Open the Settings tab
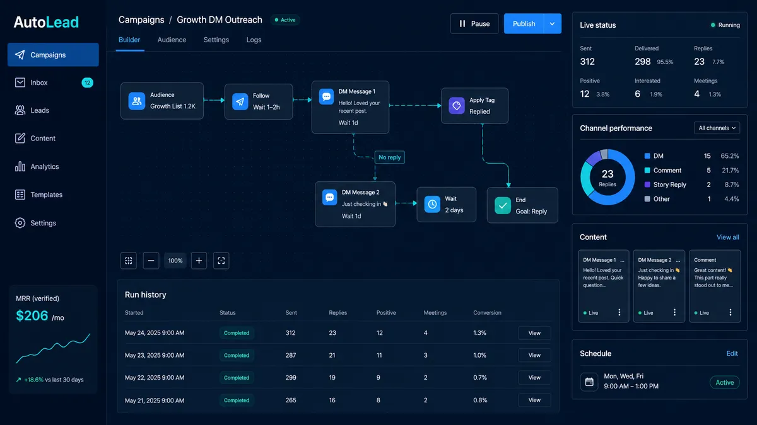 coord(216,40)
